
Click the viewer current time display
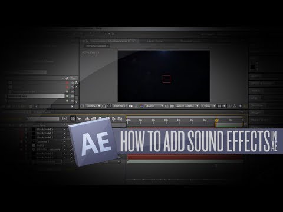pyautogui.click(x=120, y=106)
